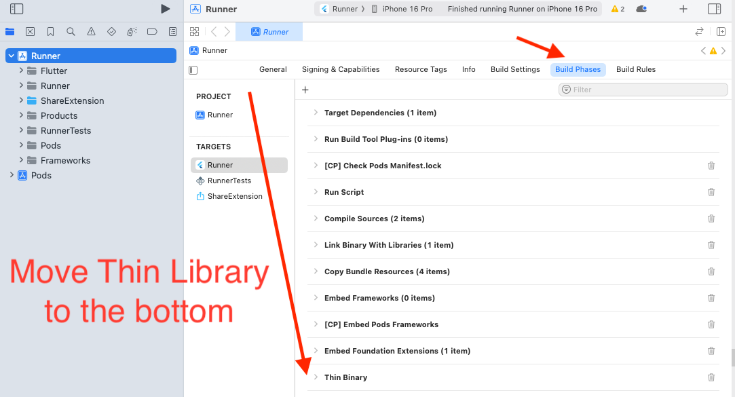Screen dimensions: 735x397
Task: Switch to Resource Tags tab
Action: click(421, 69)
